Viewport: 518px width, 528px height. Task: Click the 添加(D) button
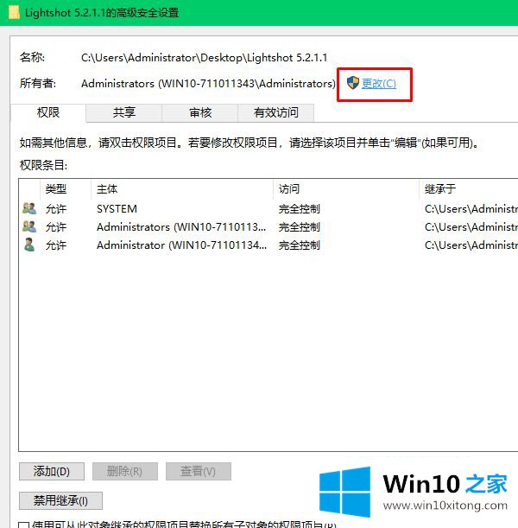coord(52,471)
